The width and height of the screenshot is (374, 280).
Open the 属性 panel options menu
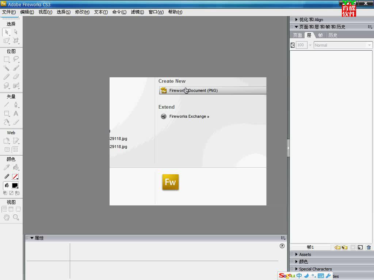[x=283, y=238]
